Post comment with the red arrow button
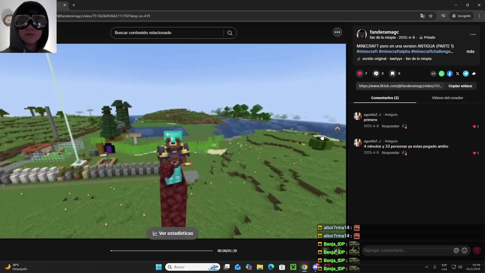Viewport: 485px width, 273px height. pos(477,251)
